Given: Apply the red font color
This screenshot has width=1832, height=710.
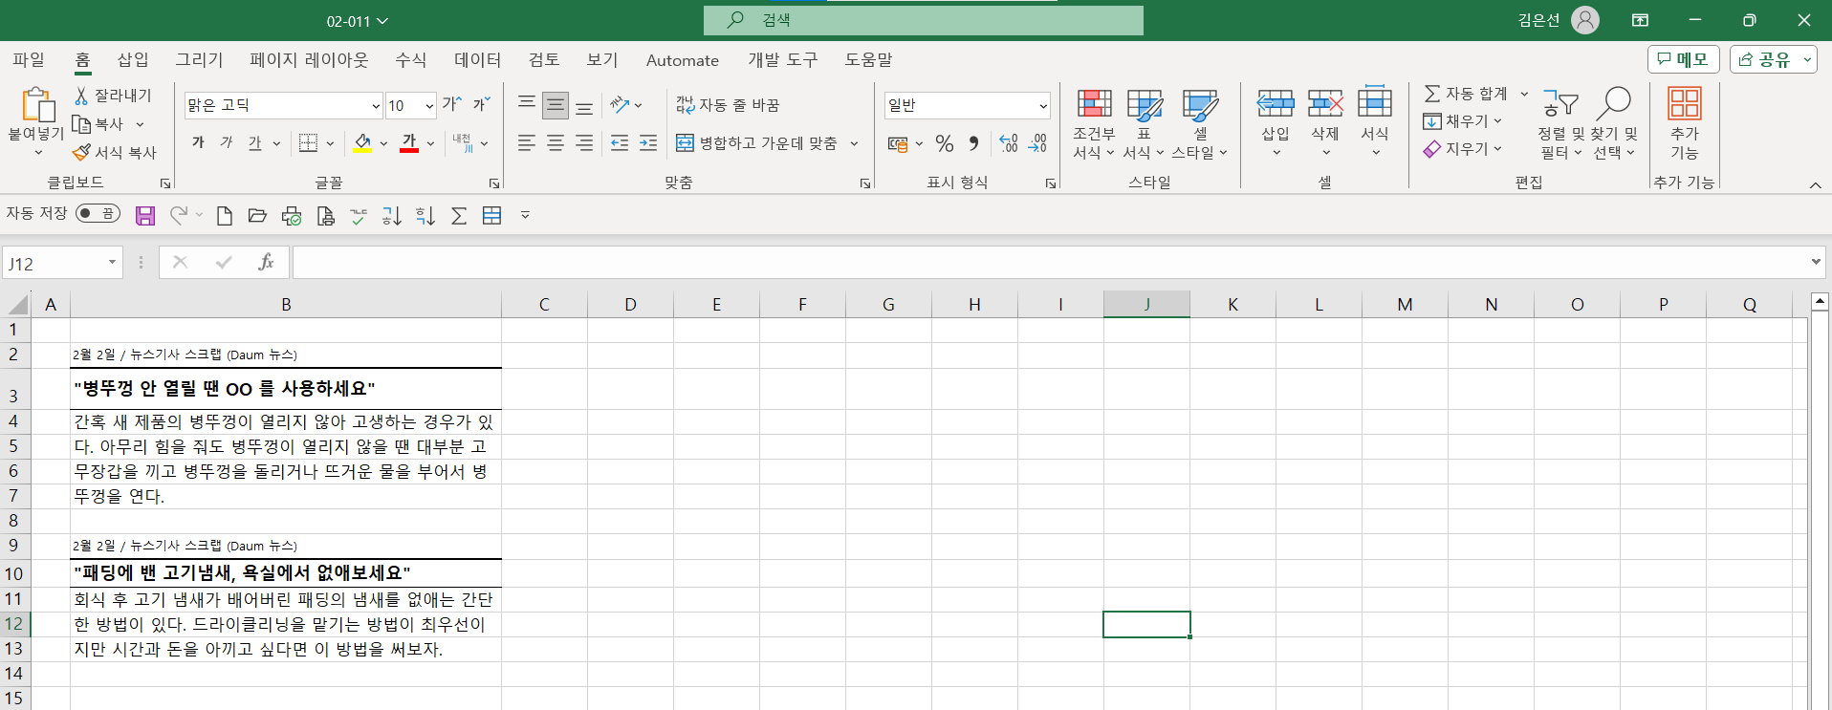Looking at the screenshot, I should click(x=409, y=142).
